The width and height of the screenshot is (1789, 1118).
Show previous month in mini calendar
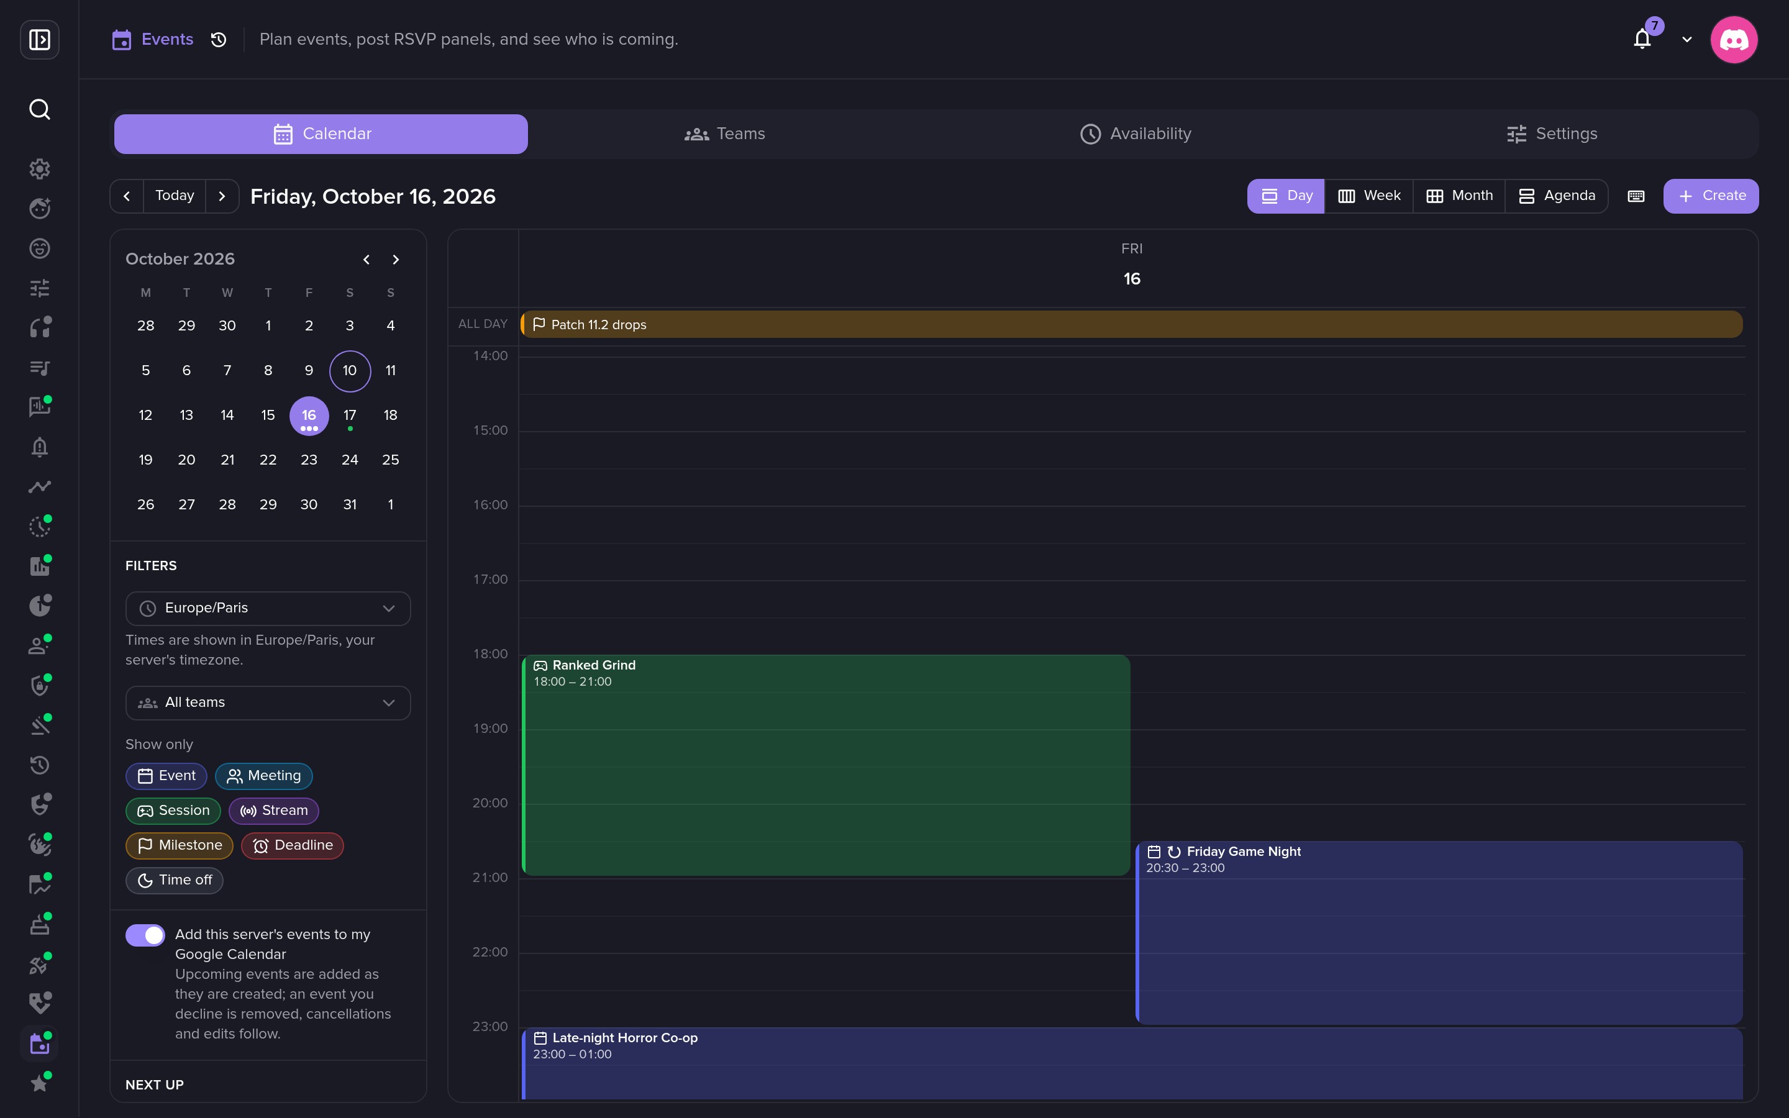pos(366,260)
